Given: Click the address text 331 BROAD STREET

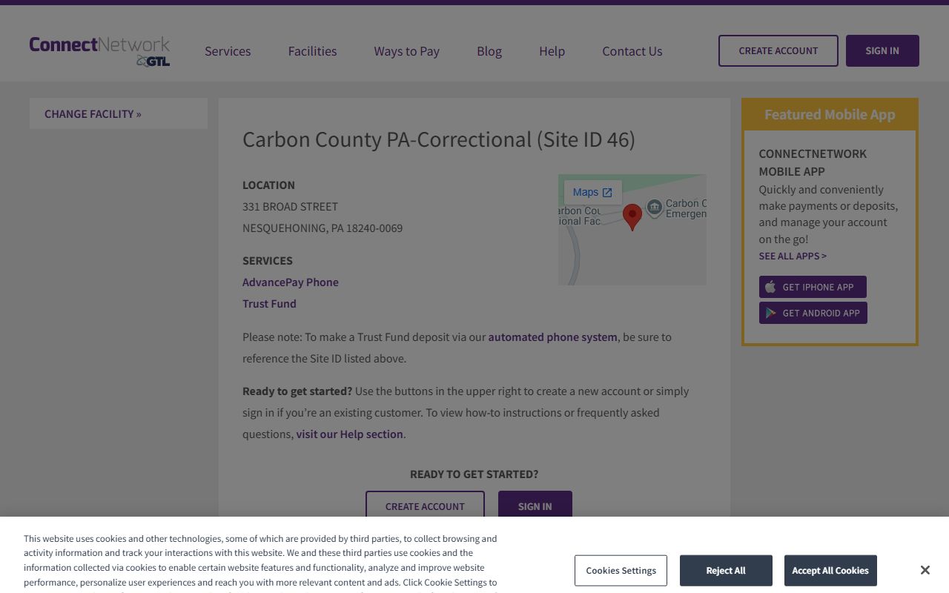Looking at the screenshot, I should tap(290, 206).
